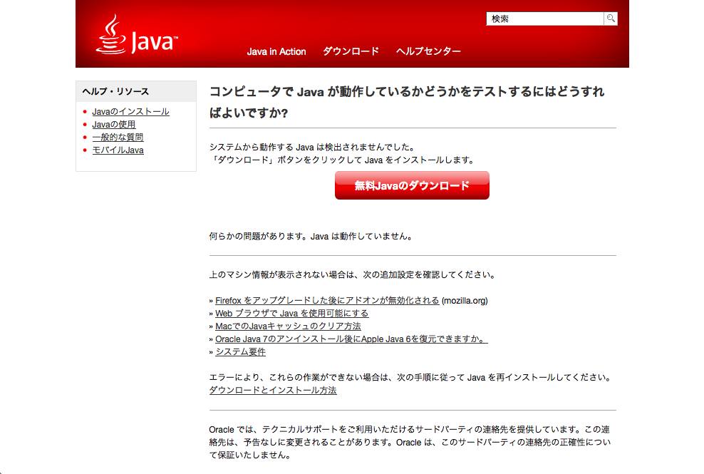Focus the 検索 search input field

pyautogui.click(x=545, y=19)
